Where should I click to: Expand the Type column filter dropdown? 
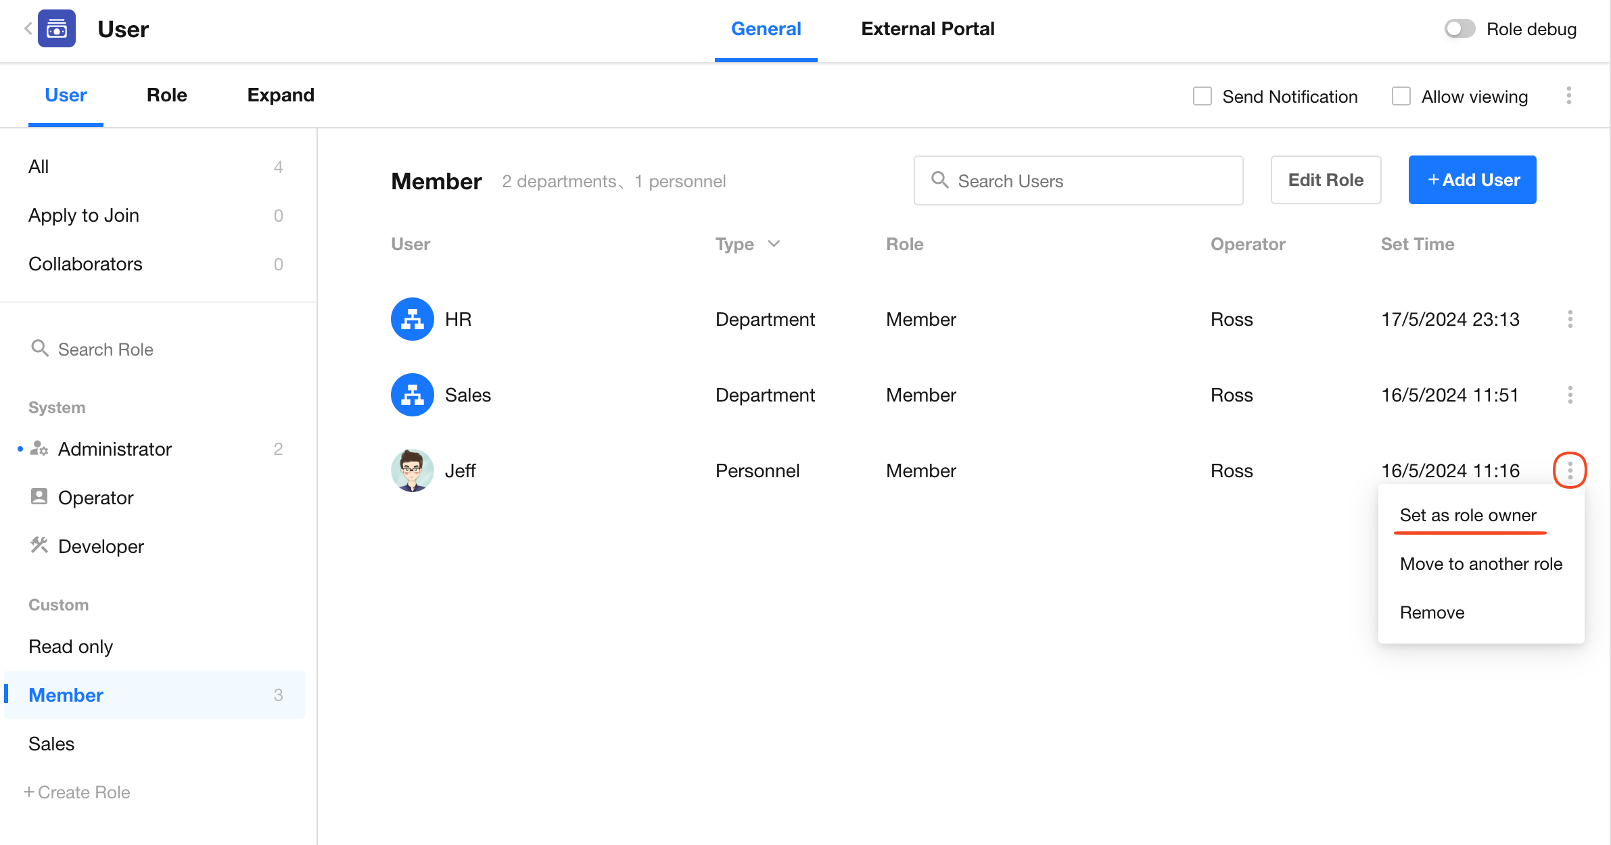tap(774, 244)
